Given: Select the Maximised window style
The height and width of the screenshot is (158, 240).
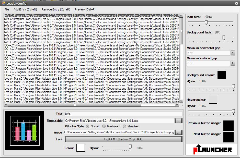Looking at the screenshot, I should [x=104, y=126].
